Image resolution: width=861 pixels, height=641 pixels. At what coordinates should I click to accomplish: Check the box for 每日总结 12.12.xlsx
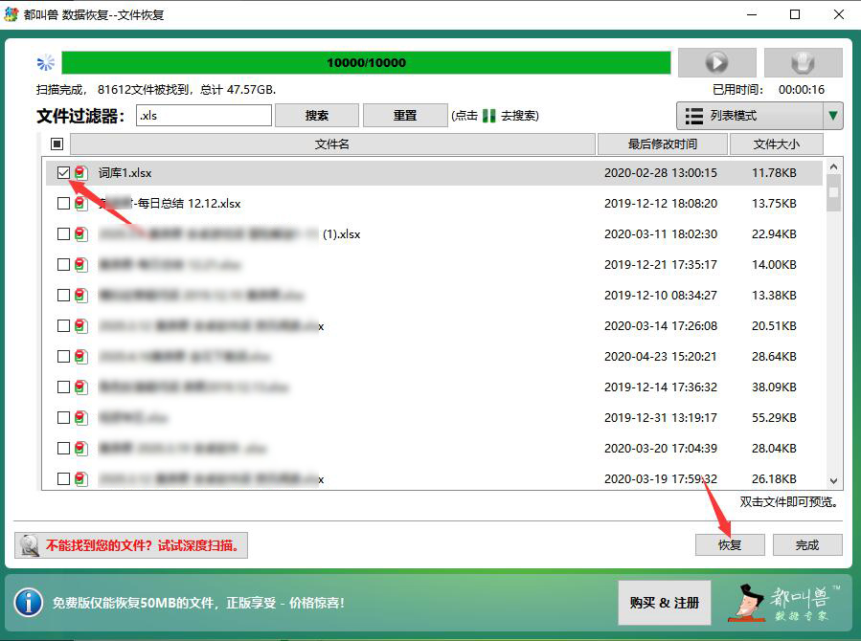pyautogui.click(x=63, y=204)
